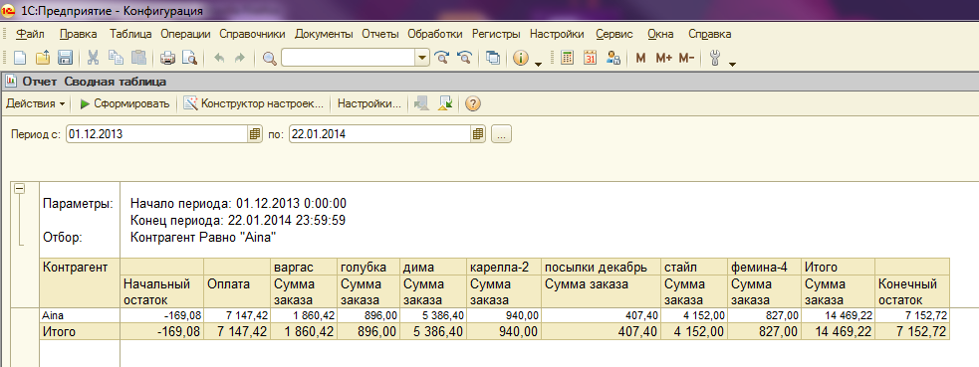Image resolution: width=979 pixels, height=367 pixels.
Task: Print the report with the printer icon
Action: pos(167,58)
